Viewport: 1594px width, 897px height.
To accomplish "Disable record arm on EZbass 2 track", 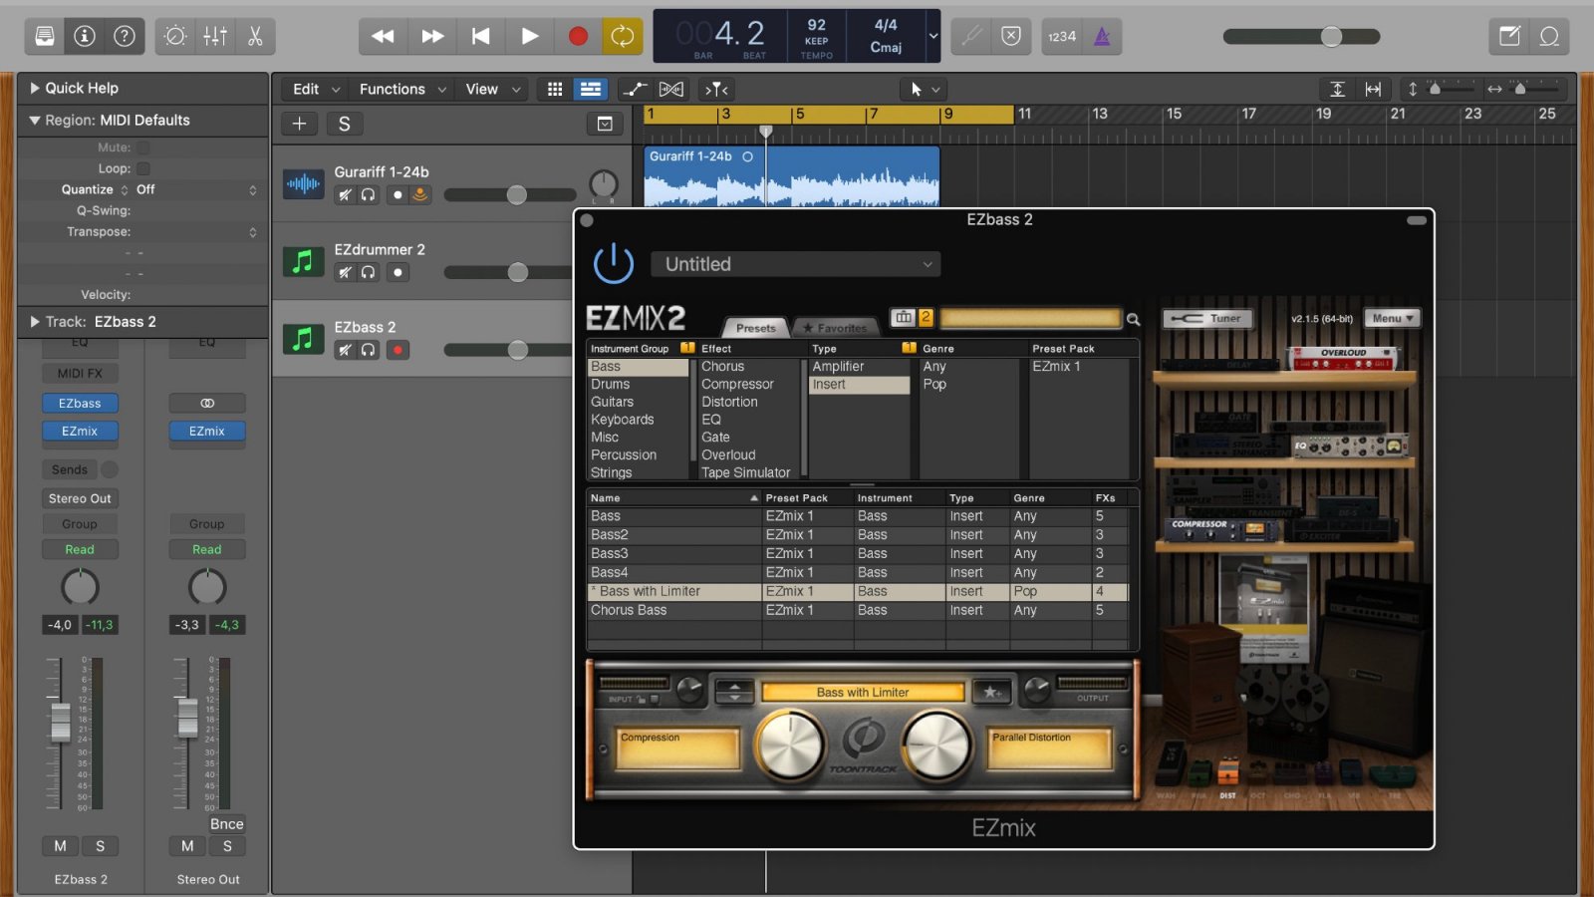I will pyautogui.click(x=398, y=350).
